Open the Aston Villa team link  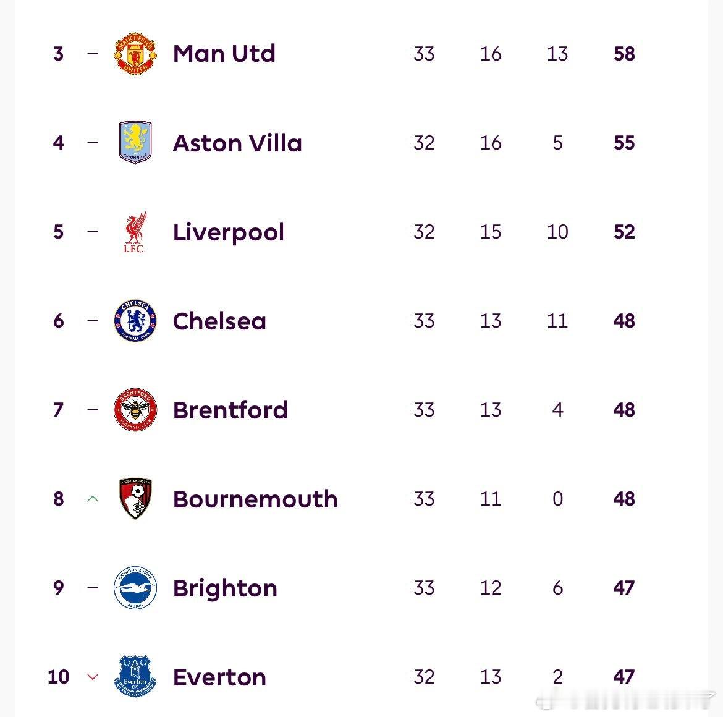click(237, 143)
